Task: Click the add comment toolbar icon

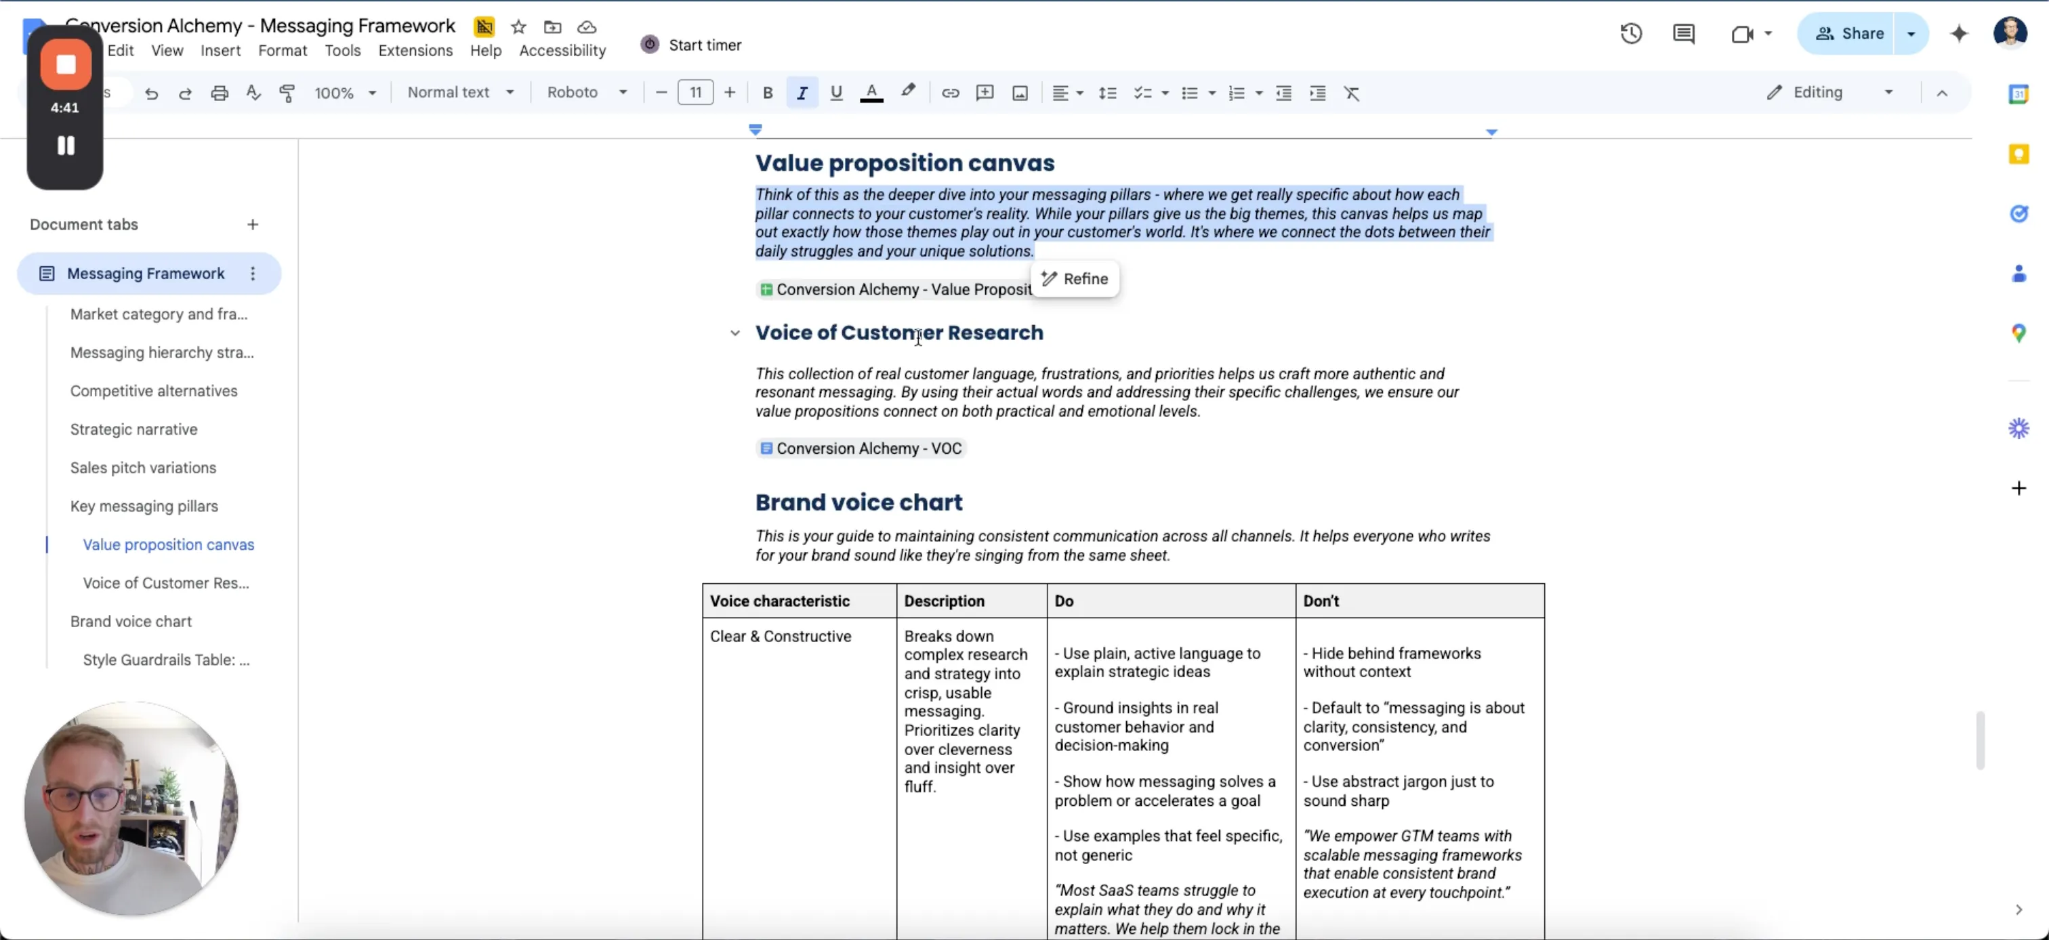Action: (x=985, y=93)
